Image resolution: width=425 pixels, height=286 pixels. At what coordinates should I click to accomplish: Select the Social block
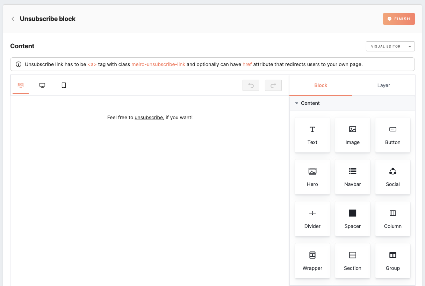click(393, 177)
